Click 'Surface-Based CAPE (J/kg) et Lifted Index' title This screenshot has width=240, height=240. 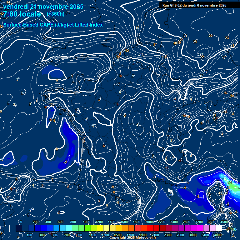(53, 25)
